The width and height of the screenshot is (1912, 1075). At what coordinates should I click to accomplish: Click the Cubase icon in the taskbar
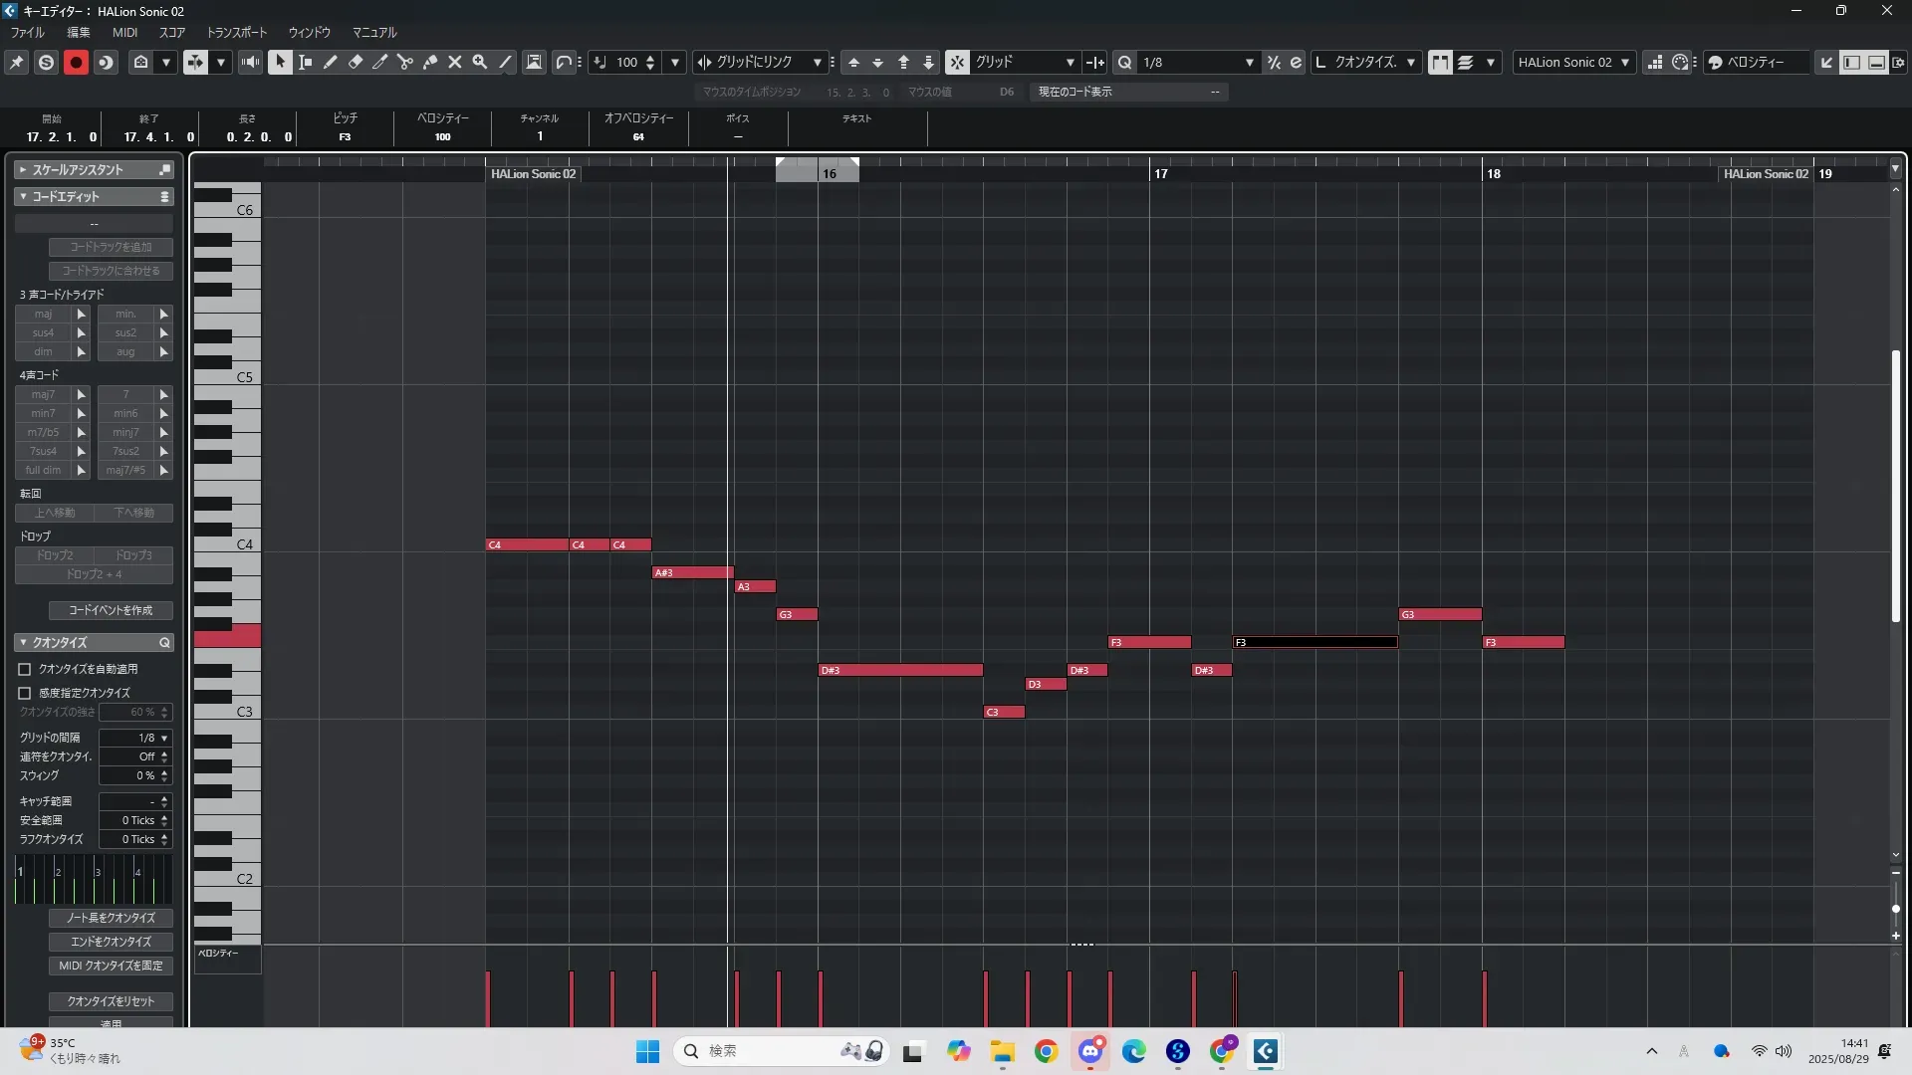click(x=1265, y=1051)
